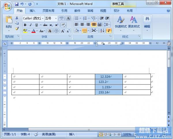Apply character shading
The height and width of the screenshot is (139, 173).
click(50, 31)
